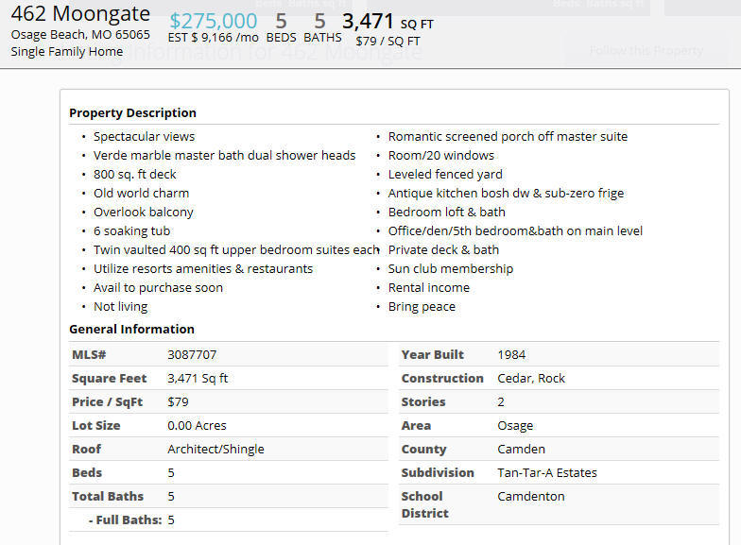The width and height of the screenshot is (741, 545).
Task: Click 'Office/den/5th bedroom&bath on main level'
Action: point(516,230)
